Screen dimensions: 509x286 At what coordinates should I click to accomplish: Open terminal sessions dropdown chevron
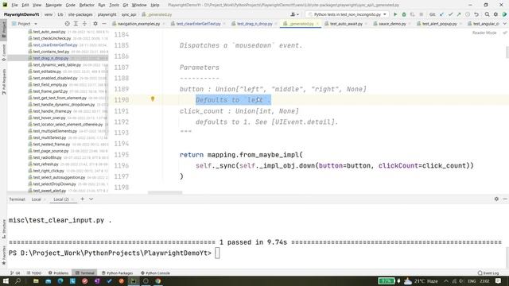[91, 199]
